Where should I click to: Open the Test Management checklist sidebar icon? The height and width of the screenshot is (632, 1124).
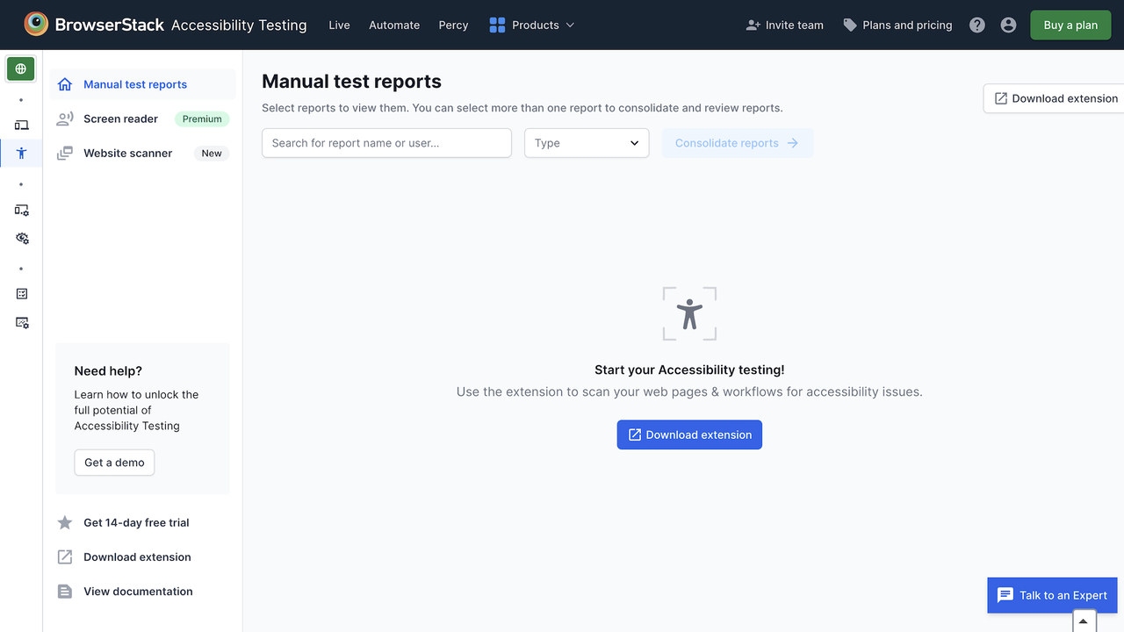pyautogui.click(x=21, y=294)
